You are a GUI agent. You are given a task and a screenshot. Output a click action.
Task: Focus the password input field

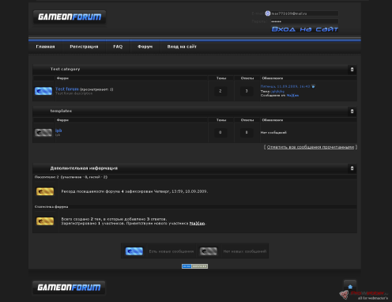pyautogui.click(x=304, y=21)
